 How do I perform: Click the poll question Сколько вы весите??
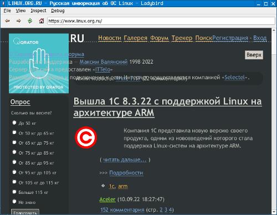point(32,113)
